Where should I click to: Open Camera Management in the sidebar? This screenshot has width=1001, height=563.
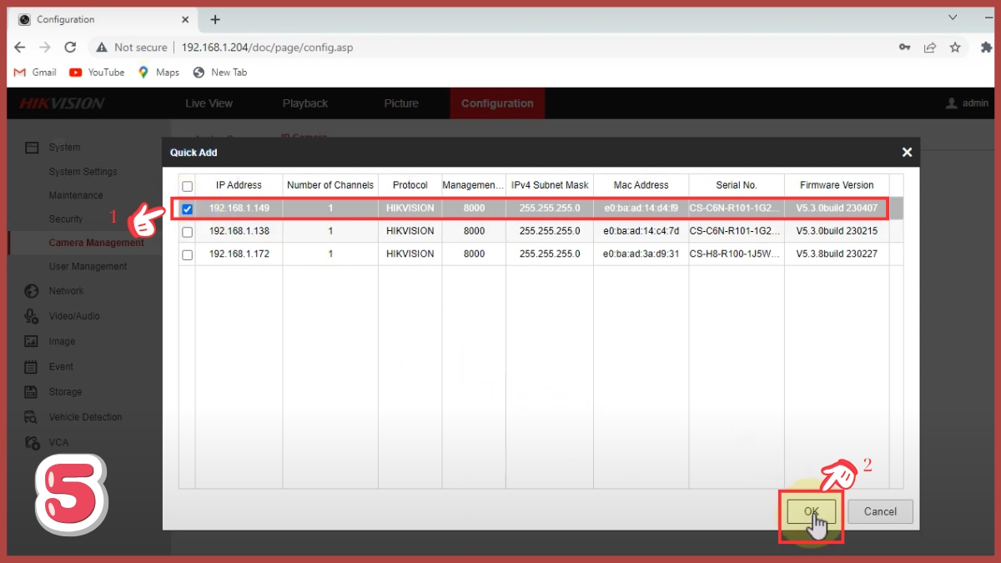click(x=96, y=243)
